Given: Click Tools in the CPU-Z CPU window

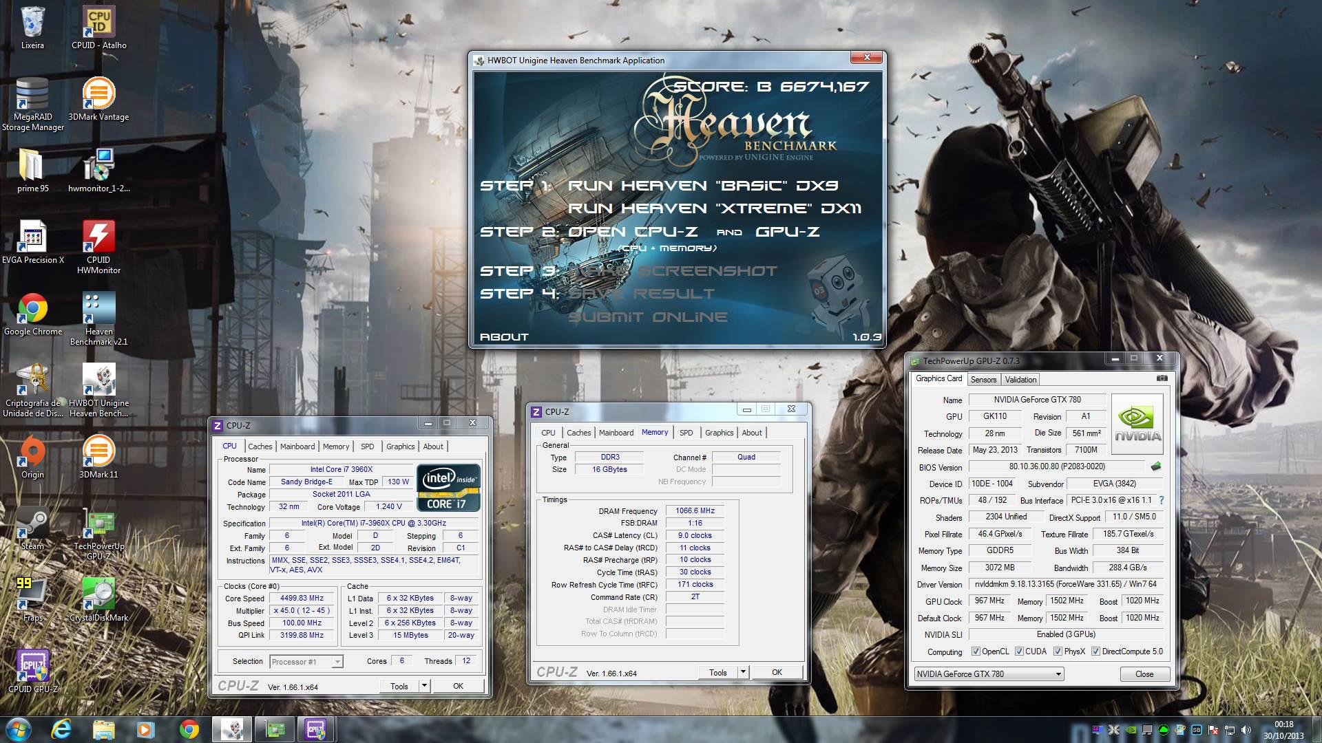Looking at the screenshot, I should click(x=399, y=686).
